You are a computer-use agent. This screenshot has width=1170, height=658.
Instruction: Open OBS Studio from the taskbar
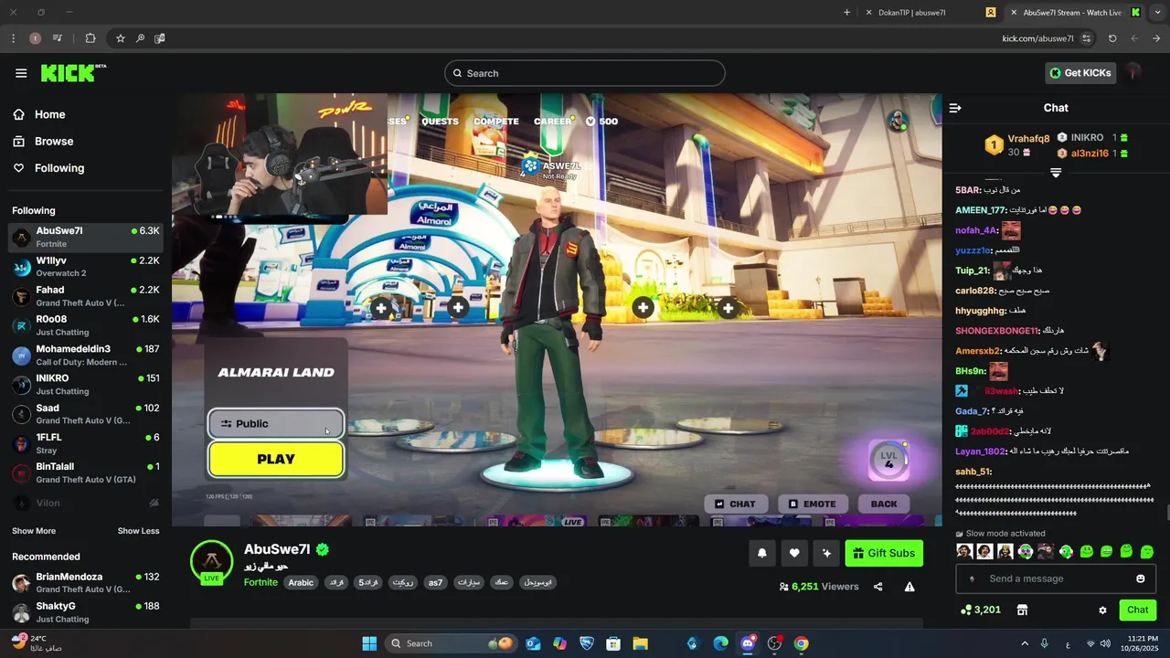tap(775, 643)
